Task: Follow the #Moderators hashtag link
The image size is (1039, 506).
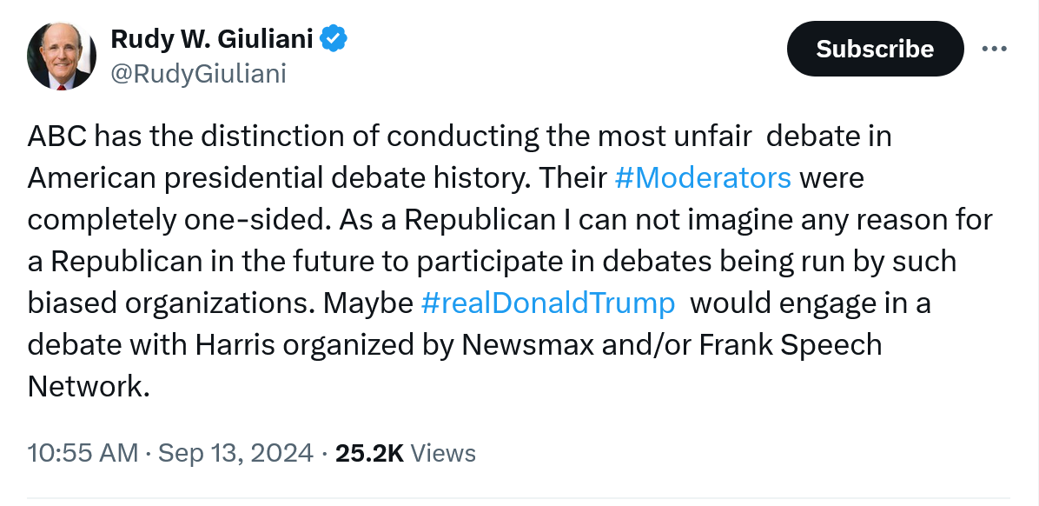Action: point(702,178)
